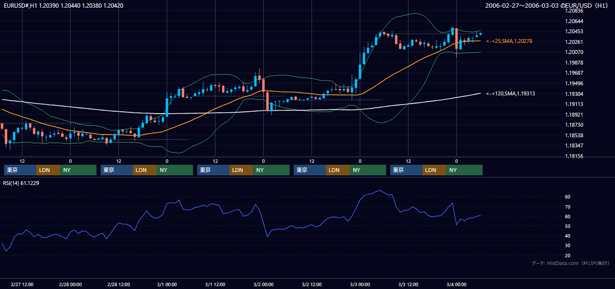Click price axis value 1.19687

574,73
